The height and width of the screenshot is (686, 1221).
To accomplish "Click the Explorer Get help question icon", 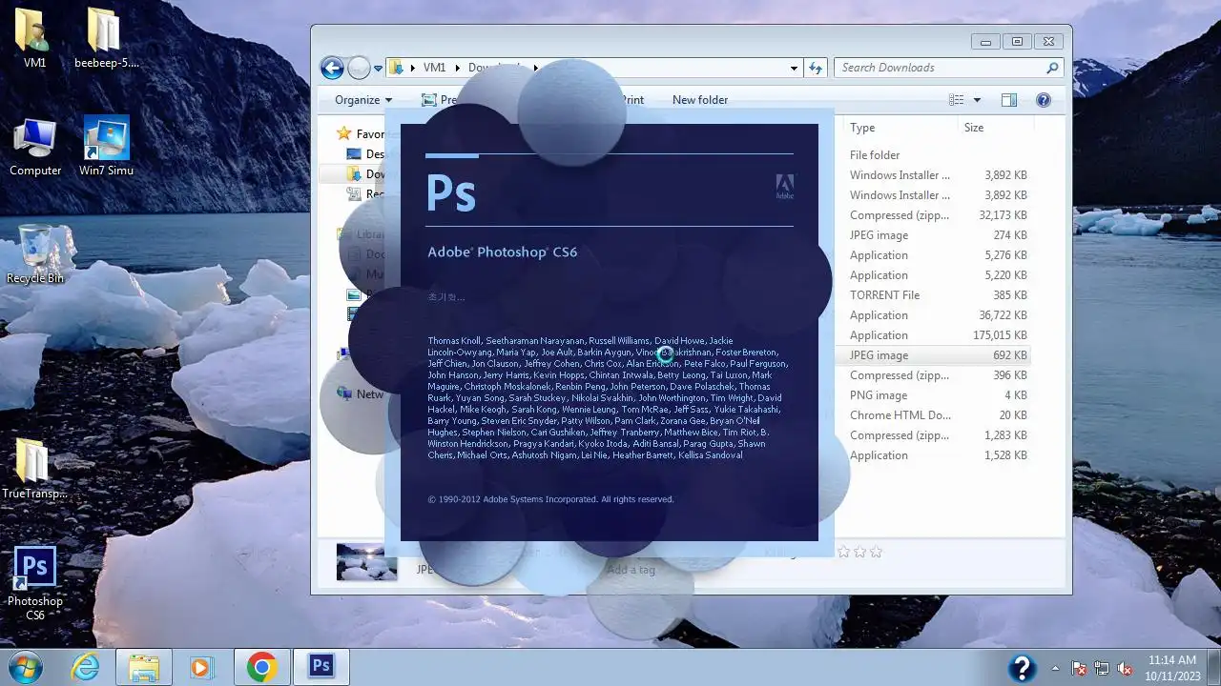I will click(x=1044, y=100).
